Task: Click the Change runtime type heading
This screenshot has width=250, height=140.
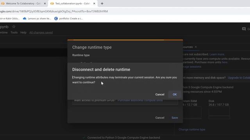Action: click(92, 47)
